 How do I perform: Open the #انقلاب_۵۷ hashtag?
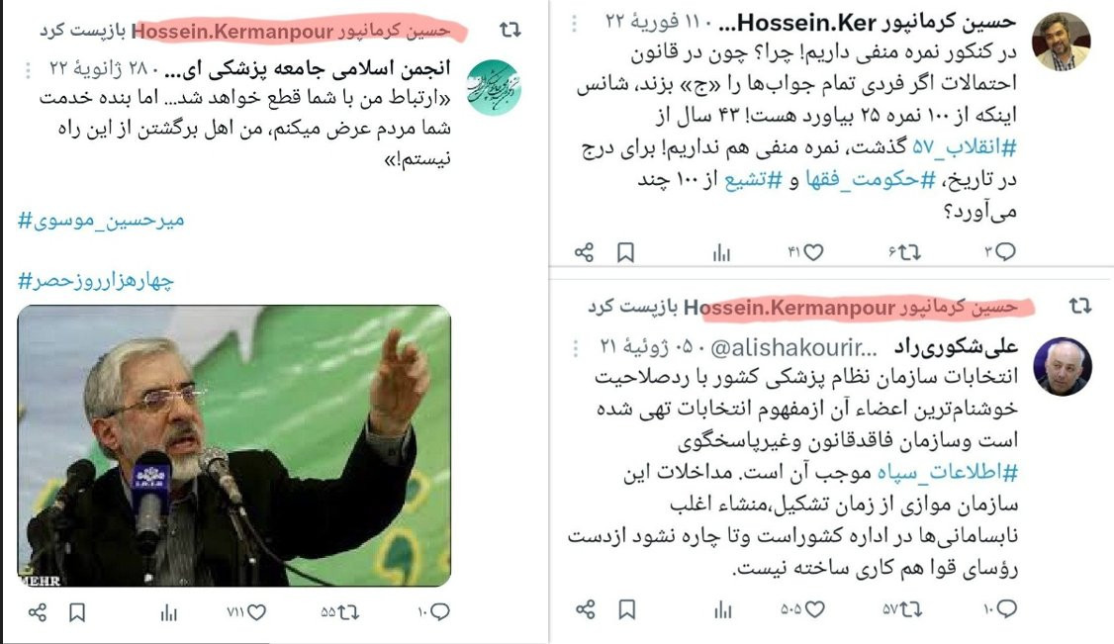coord(965,147)
